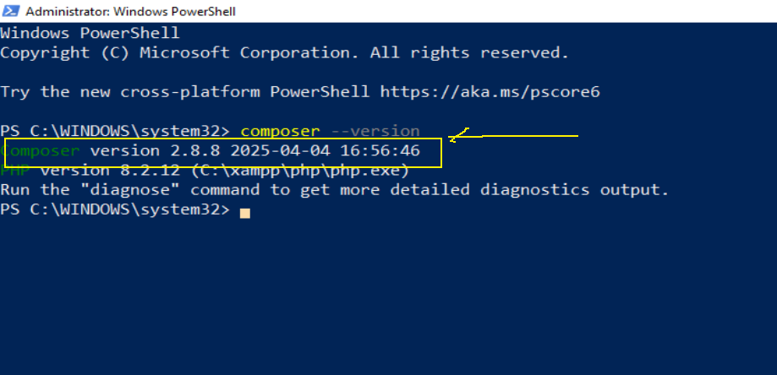Click the PowerShell icon in title bar
The width and height of the screenshot is (777, 375).
point(11,11)
